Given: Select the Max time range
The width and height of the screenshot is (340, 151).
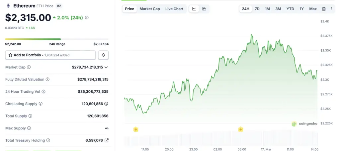Looking at the screenshot, I should 313,9.
